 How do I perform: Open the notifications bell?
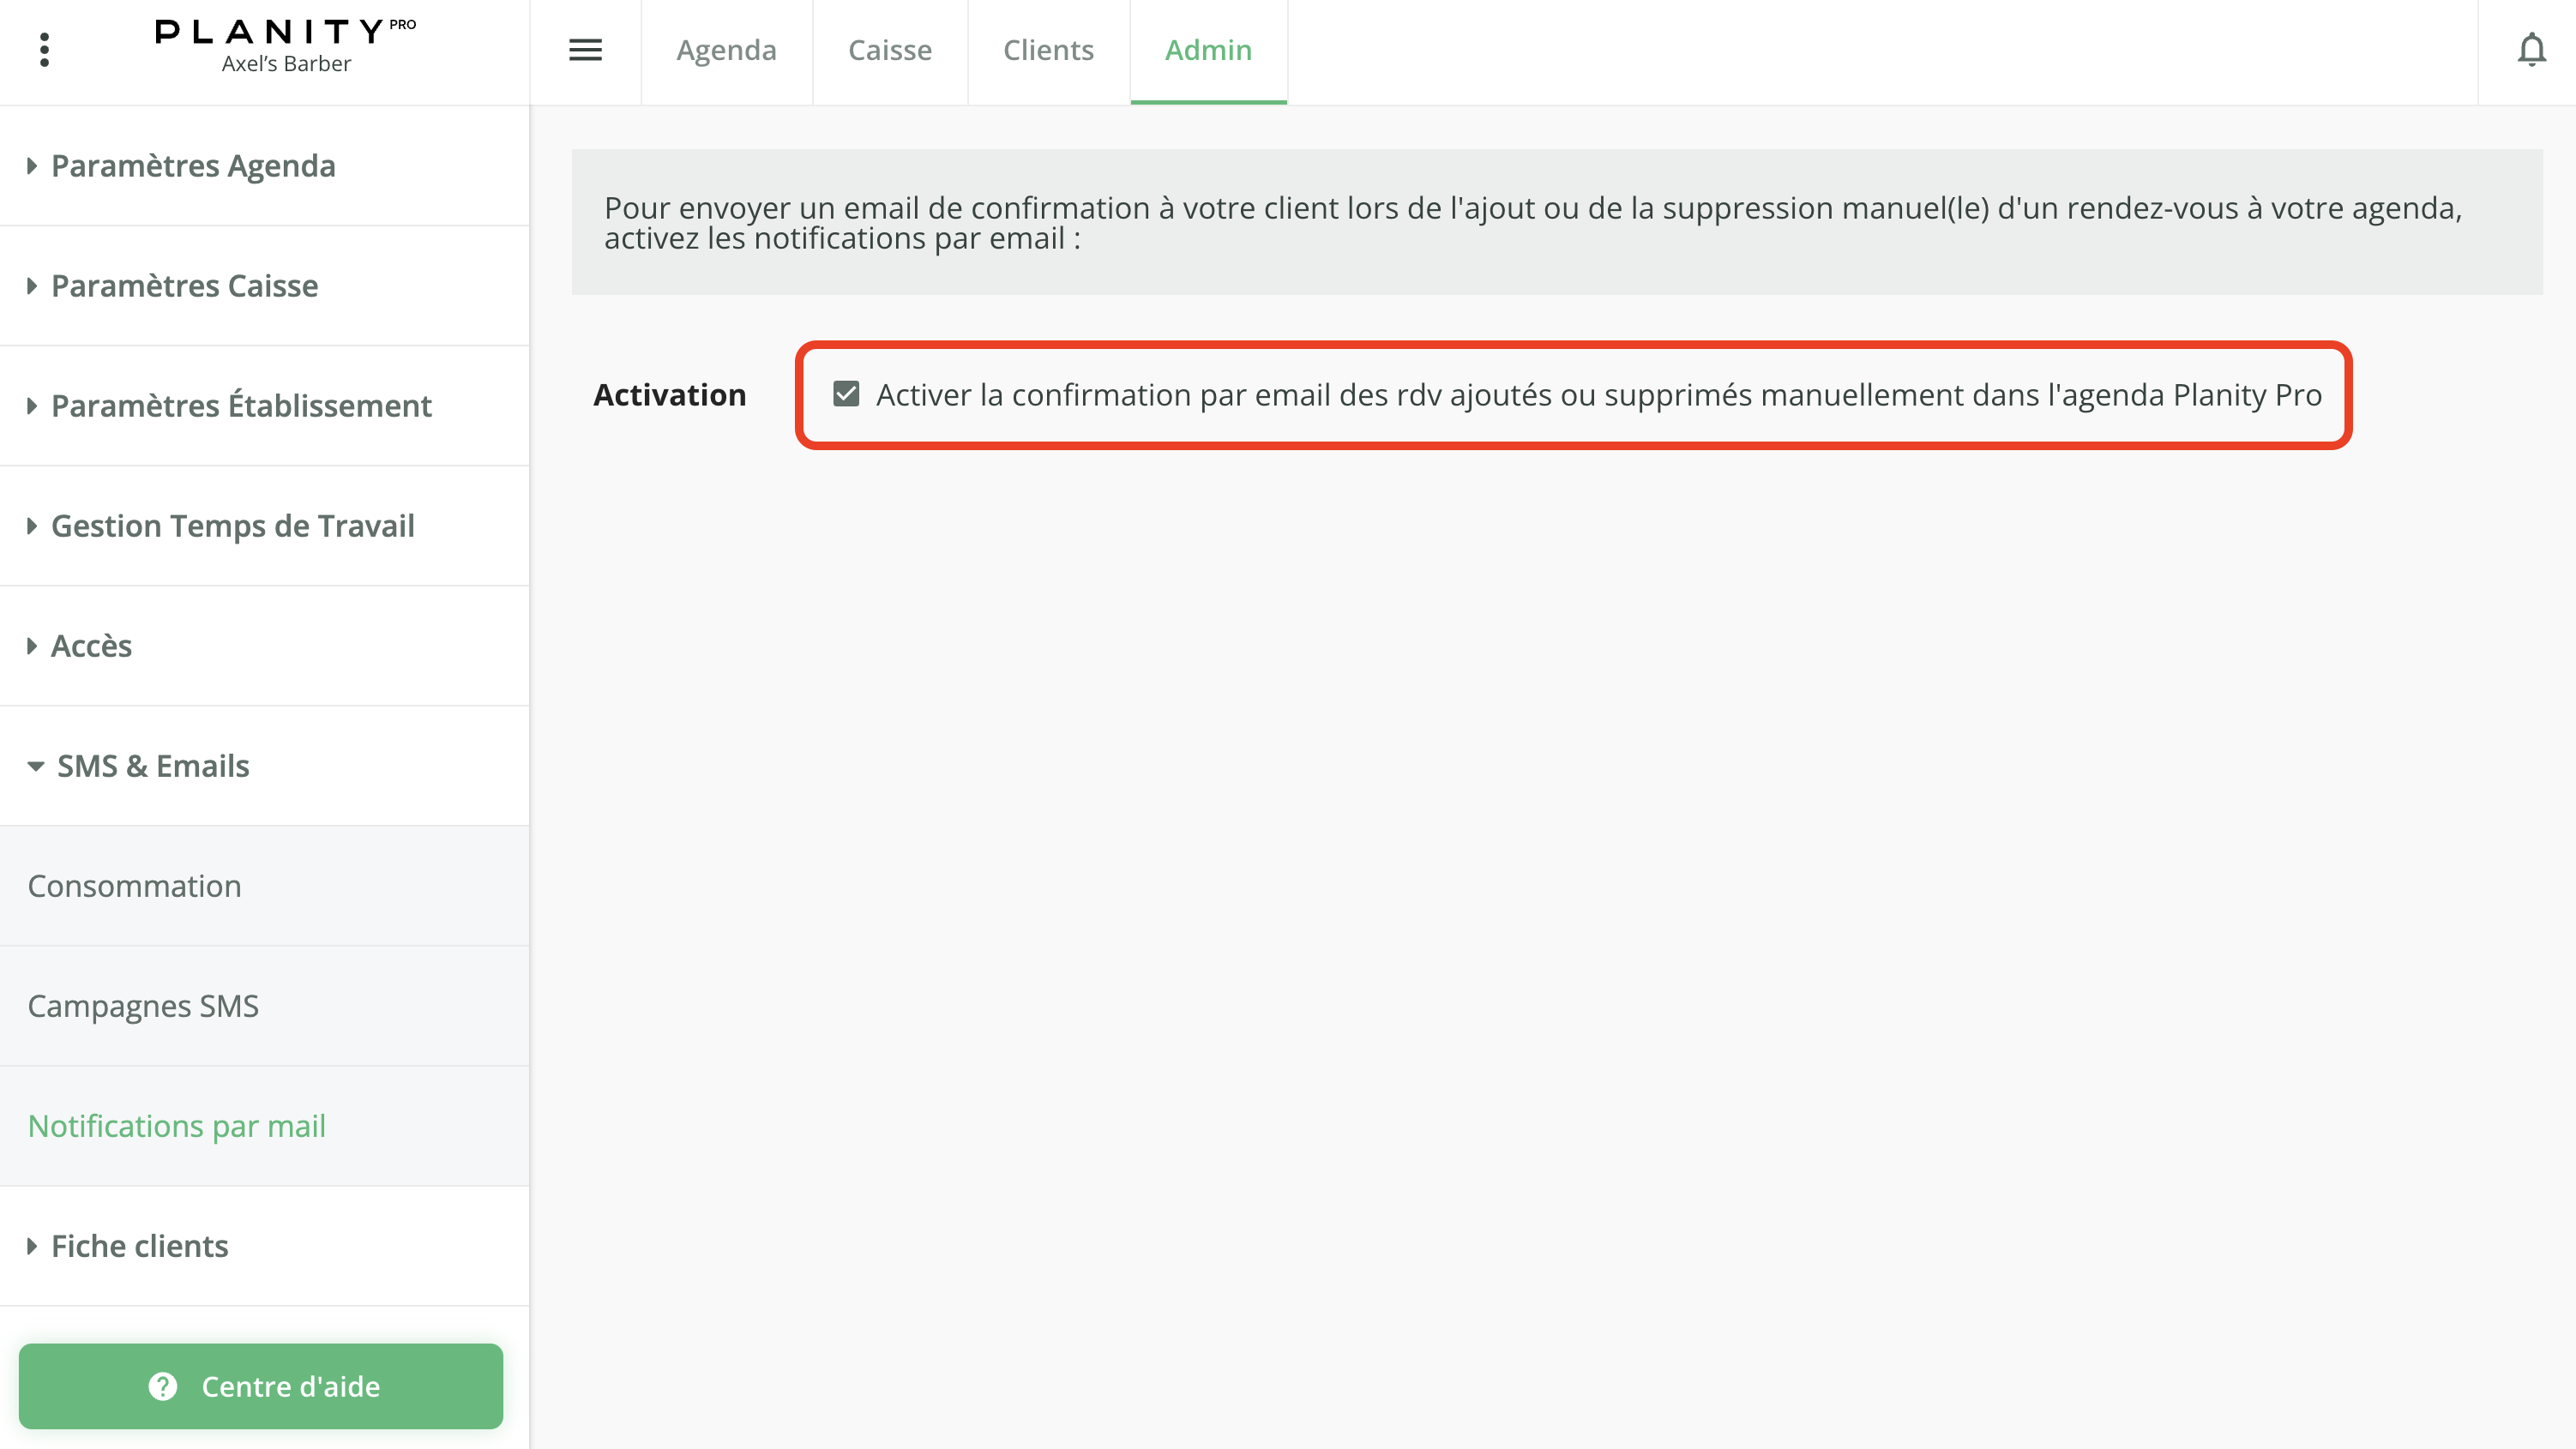point(2532,50)
